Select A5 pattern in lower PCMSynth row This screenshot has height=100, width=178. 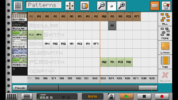(128, 62)
